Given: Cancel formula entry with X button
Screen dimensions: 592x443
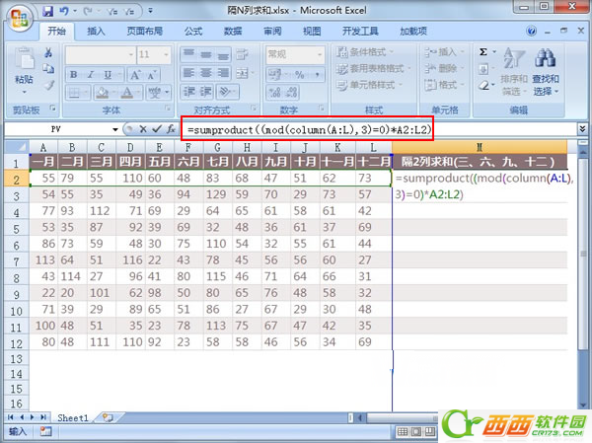Looking at the screenshot, I should 142,129.
